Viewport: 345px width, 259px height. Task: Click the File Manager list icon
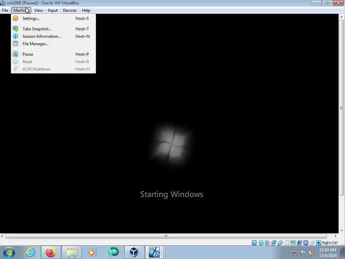(15, 44)
